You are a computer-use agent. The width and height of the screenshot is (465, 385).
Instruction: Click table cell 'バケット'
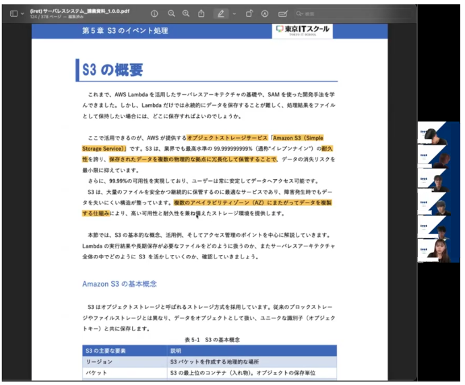click(96, 373)
